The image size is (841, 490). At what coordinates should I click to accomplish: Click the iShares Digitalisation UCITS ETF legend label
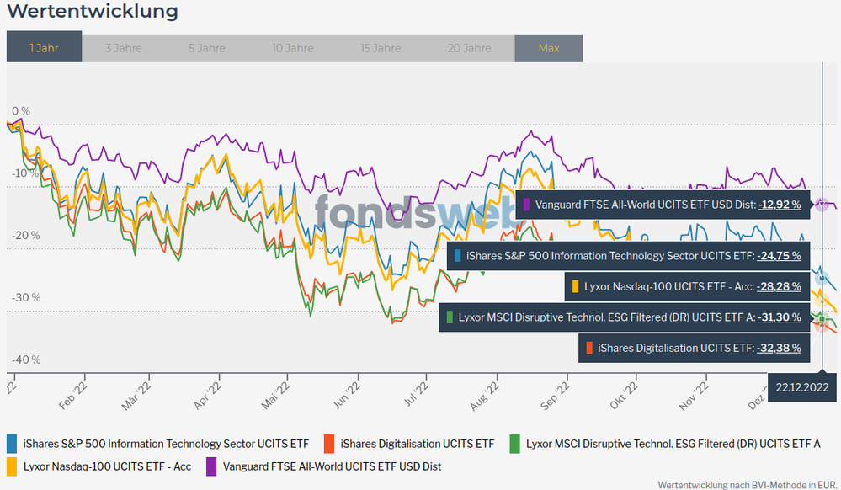pos(417,444)
